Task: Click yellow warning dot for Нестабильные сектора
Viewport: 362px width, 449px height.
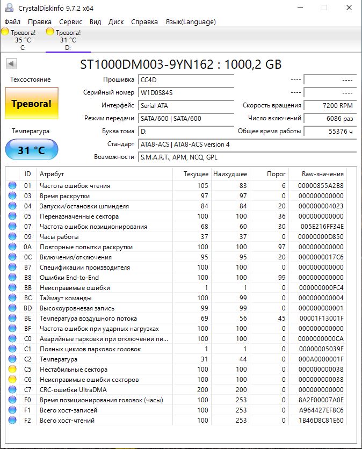Action: pyautogui.click(x=12, y=369)
